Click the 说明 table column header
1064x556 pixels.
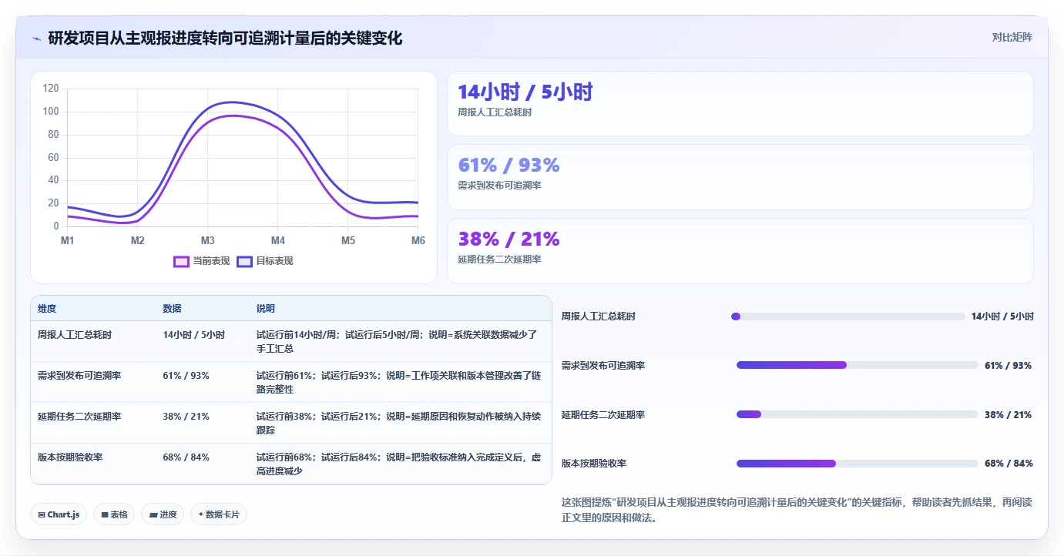pyautogui.click(x=266, y=309)
